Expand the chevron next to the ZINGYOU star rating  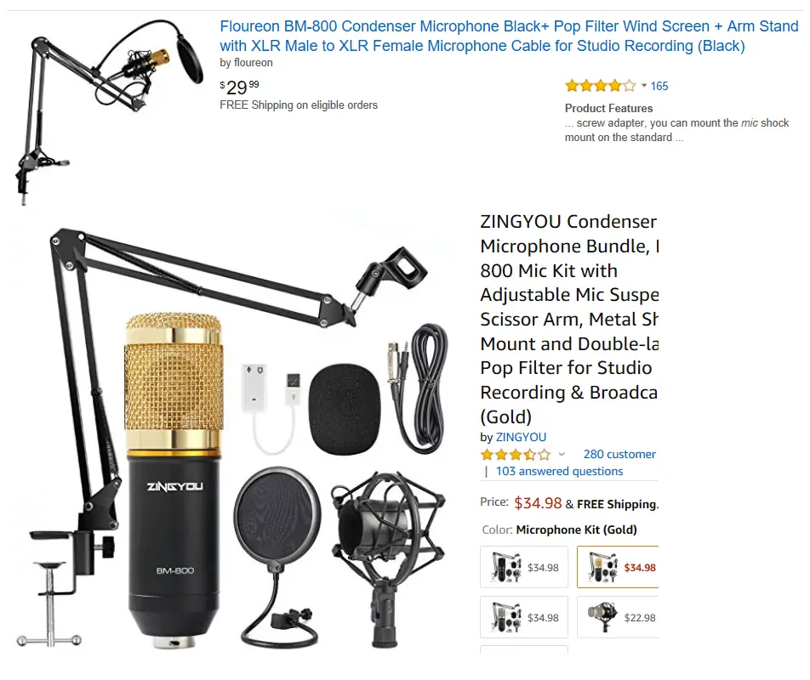(x=562, y=455)
